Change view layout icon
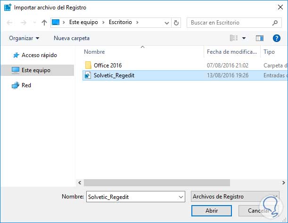This screenshot has width=288, height=223. (x=234, y=38)
